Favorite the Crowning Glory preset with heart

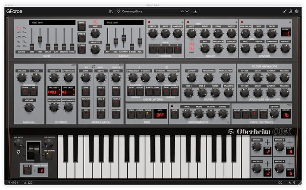tap(118, 11)
